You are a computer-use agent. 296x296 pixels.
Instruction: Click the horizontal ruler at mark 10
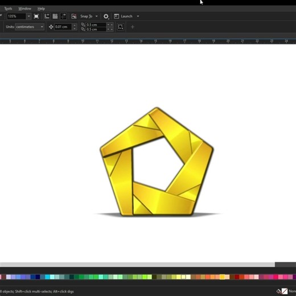83,41
